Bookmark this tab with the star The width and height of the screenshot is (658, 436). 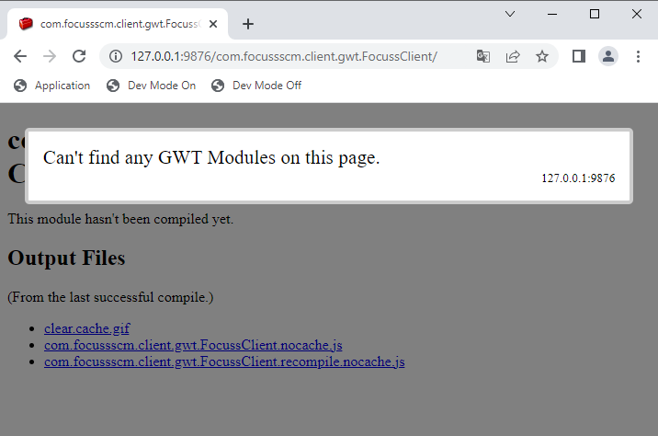[542, 56]
